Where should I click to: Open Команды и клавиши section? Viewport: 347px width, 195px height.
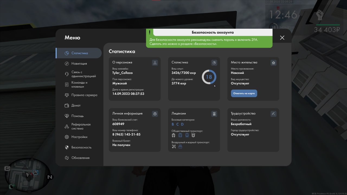pyautogui.click(x=79, y=84)
